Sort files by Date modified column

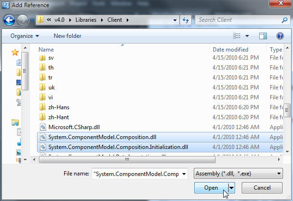pyautogui.click(x=230, y=50)
